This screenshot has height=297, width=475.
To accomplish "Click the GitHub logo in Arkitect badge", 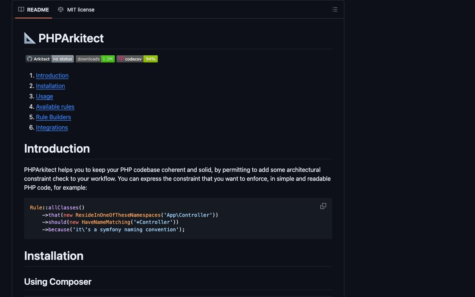I will [x=30, y=59].
